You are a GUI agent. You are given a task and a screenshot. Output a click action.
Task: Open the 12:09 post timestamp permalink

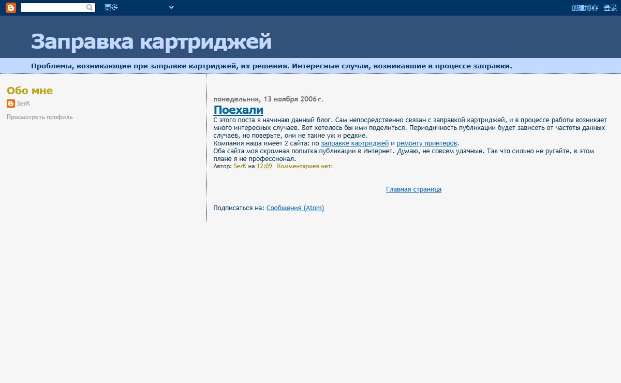point(264,166)
